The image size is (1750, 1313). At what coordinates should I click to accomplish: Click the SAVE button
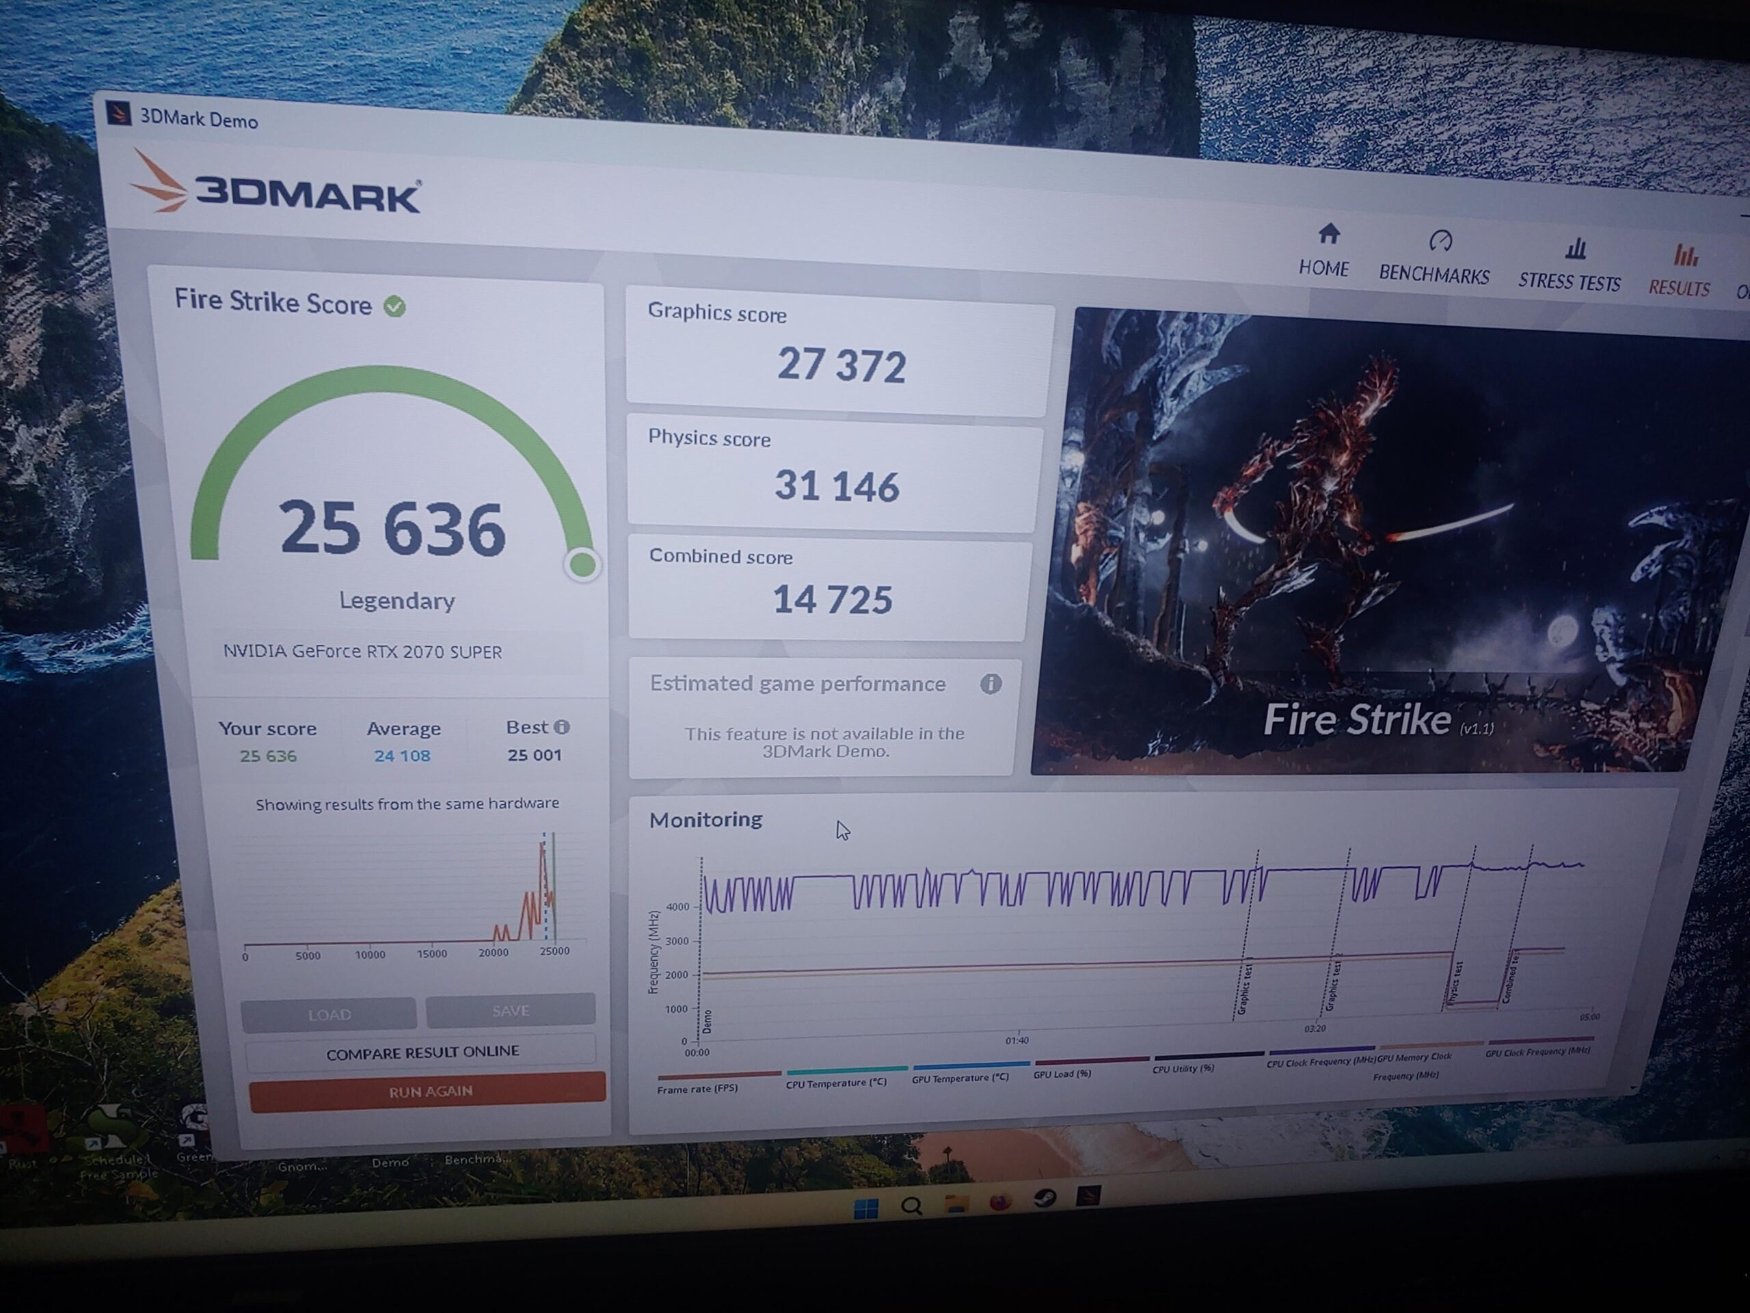[x=510, y=1011]
